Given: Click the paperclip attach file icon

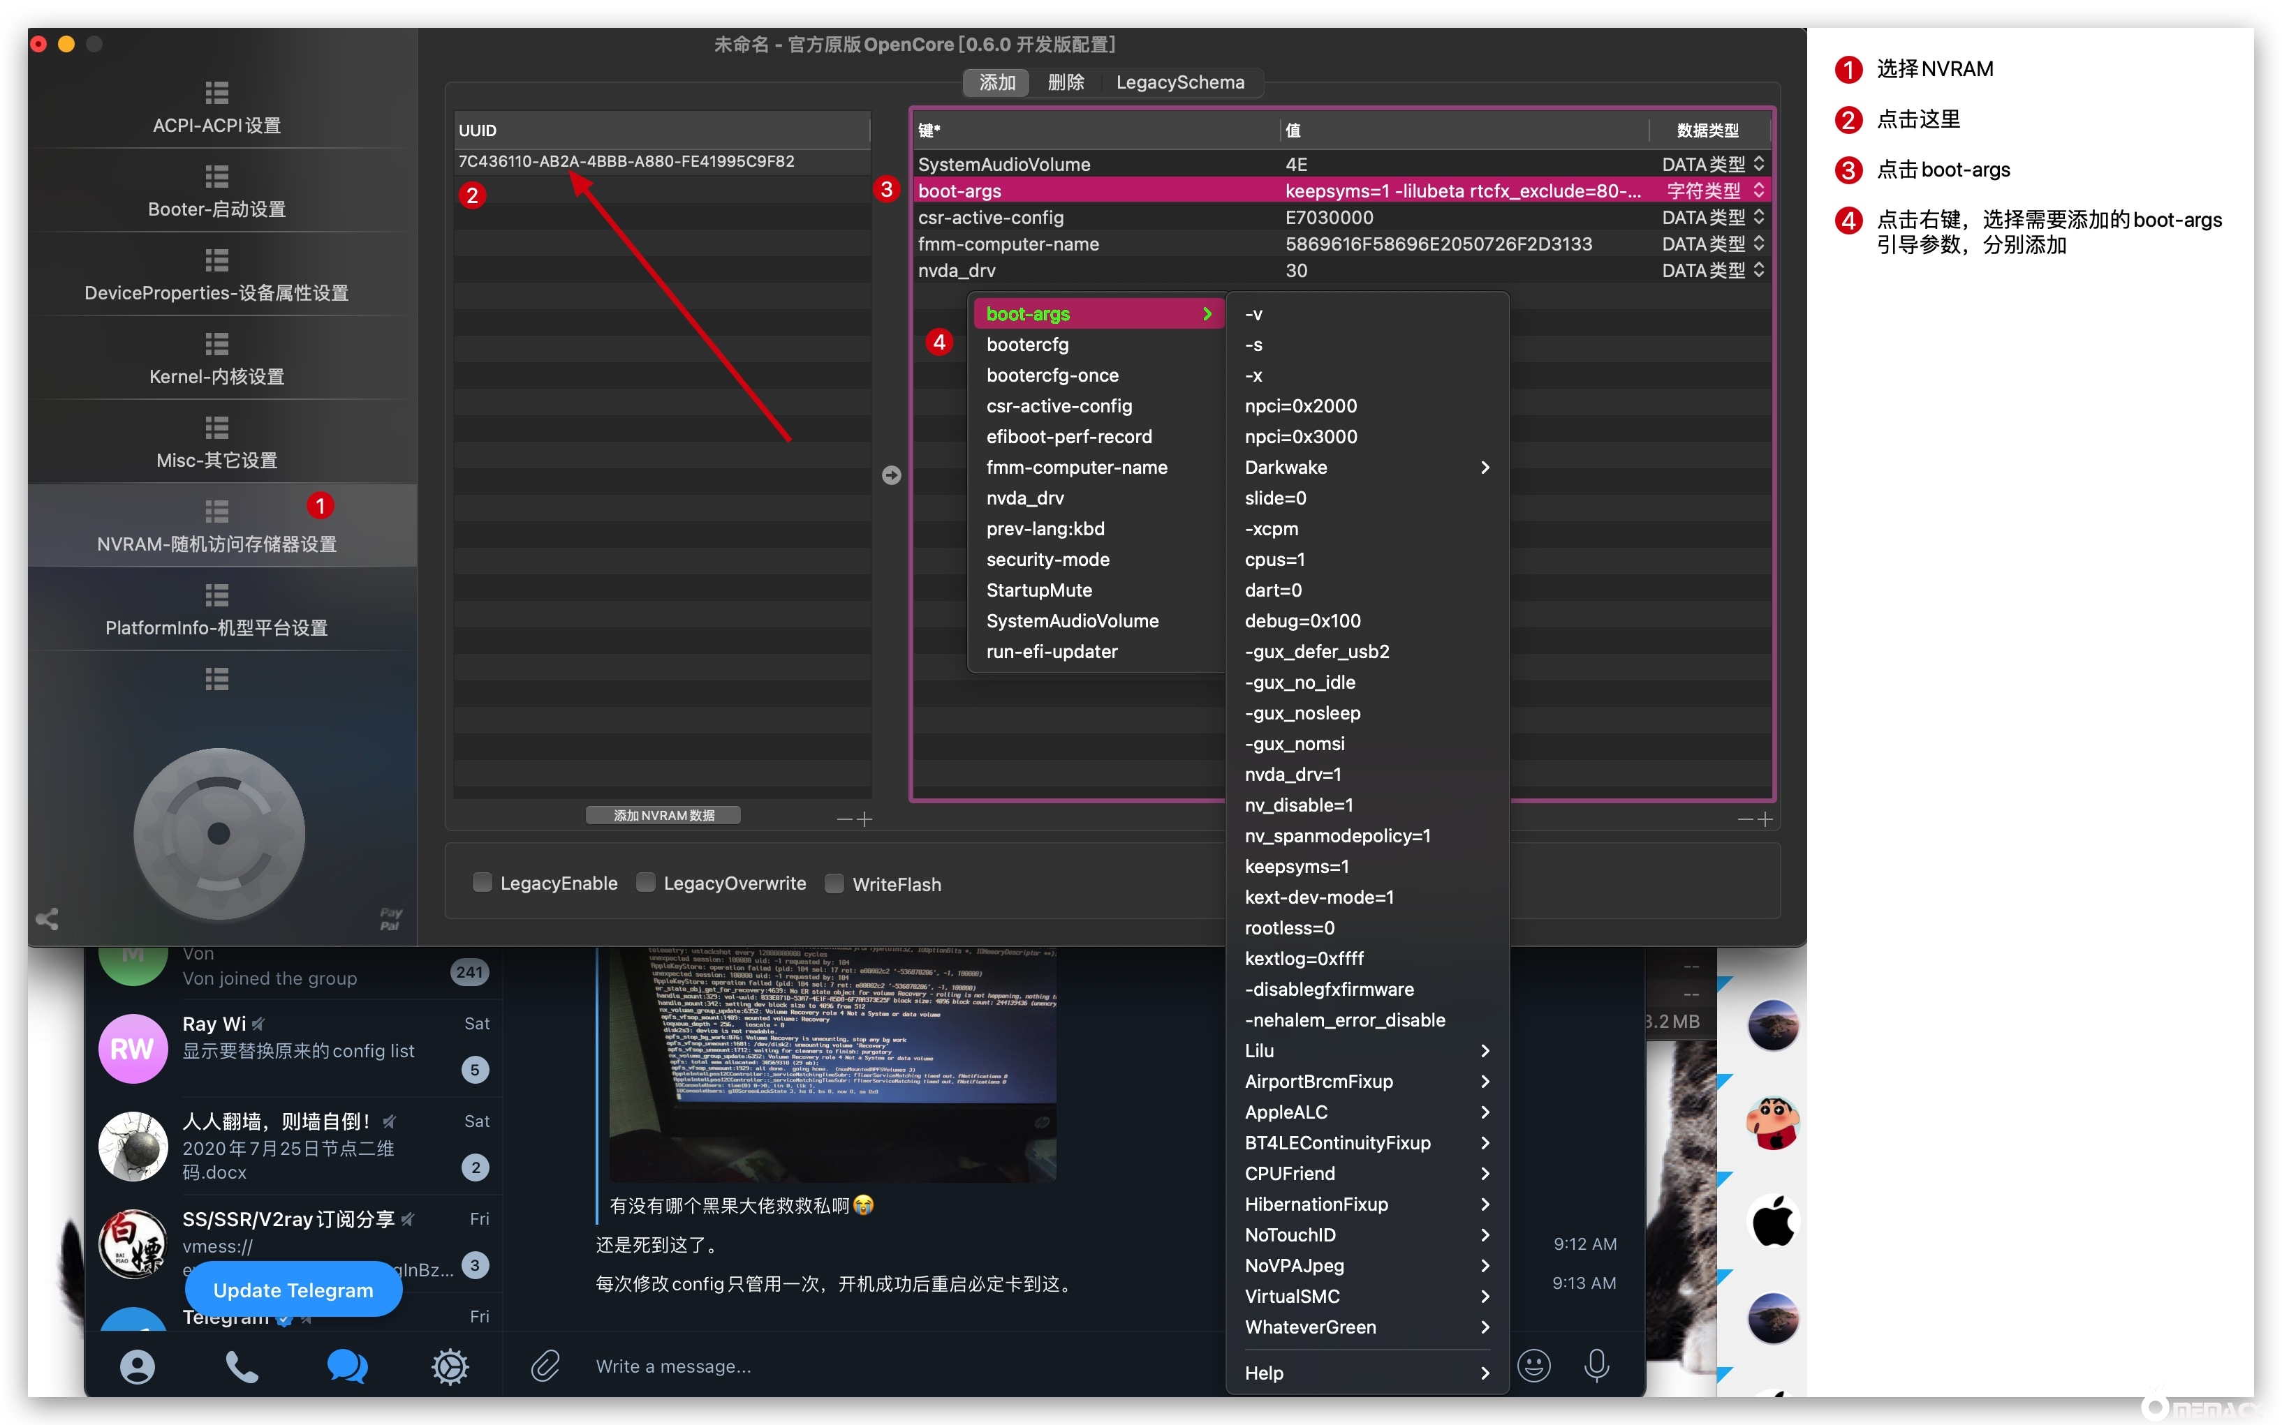Looking at the screenshot, I should coord(545,1366).
